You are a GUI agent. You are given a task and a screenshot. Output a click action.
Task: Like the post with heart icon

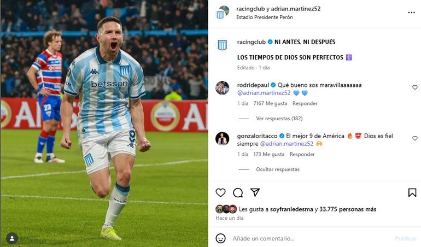click(220, 192)
